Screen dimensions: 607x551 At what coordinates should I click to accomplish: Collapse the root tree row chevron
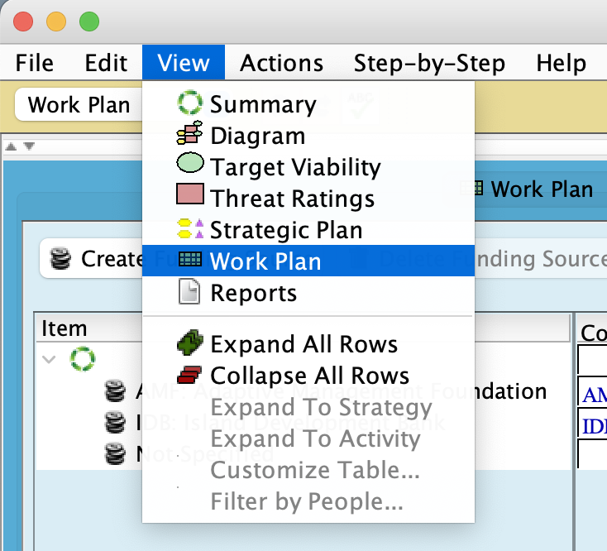click(49, 359)
